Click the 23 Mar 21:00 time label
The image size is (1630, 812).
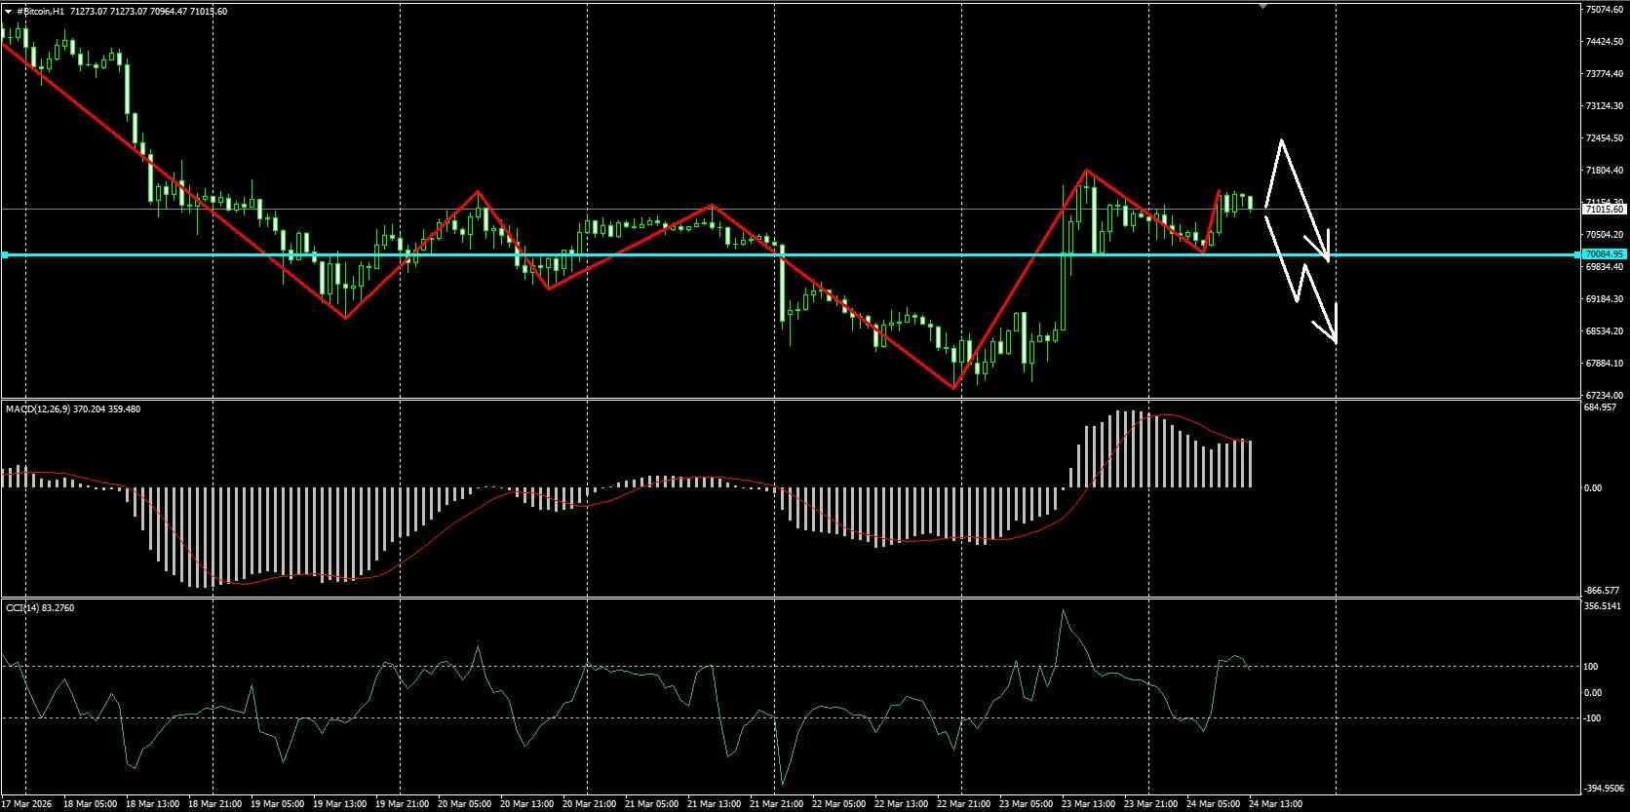(1150, 804)
